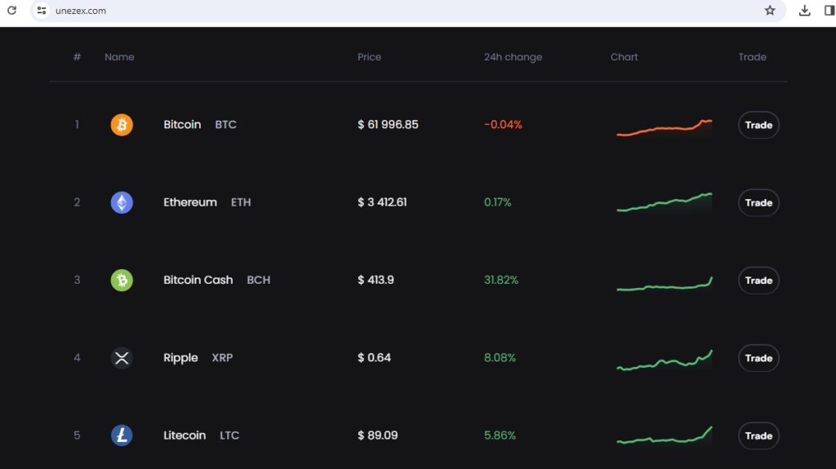Trade Ethereum using its Trade button

[758, 202]
